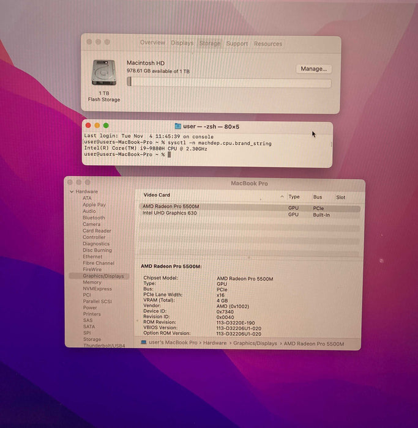Select Memory in the hardware sidebar
The height and width of the screenshot is (428, 418).
pos(92,282)
